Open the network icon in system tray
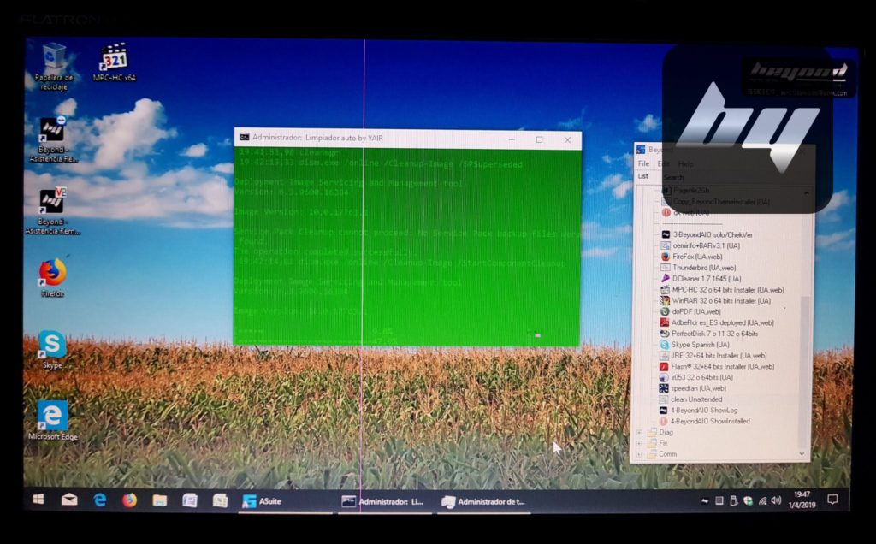This screenshot has width=876, height=544. 762,501
